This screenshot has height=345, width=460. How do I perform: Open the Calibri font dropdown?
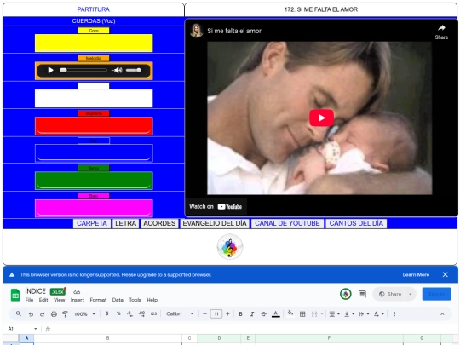pos(180,313)
